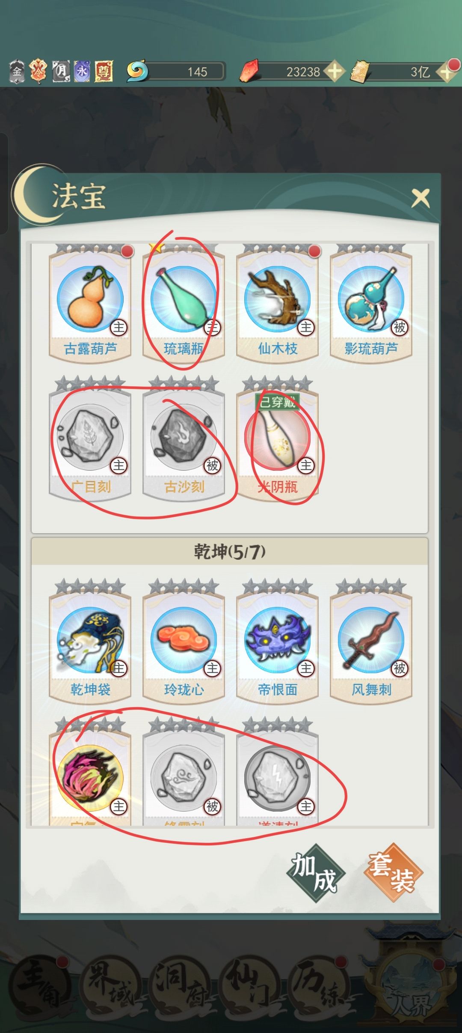
Task: Tap the gray lightning rune stone
Action: tap(277, 777)
